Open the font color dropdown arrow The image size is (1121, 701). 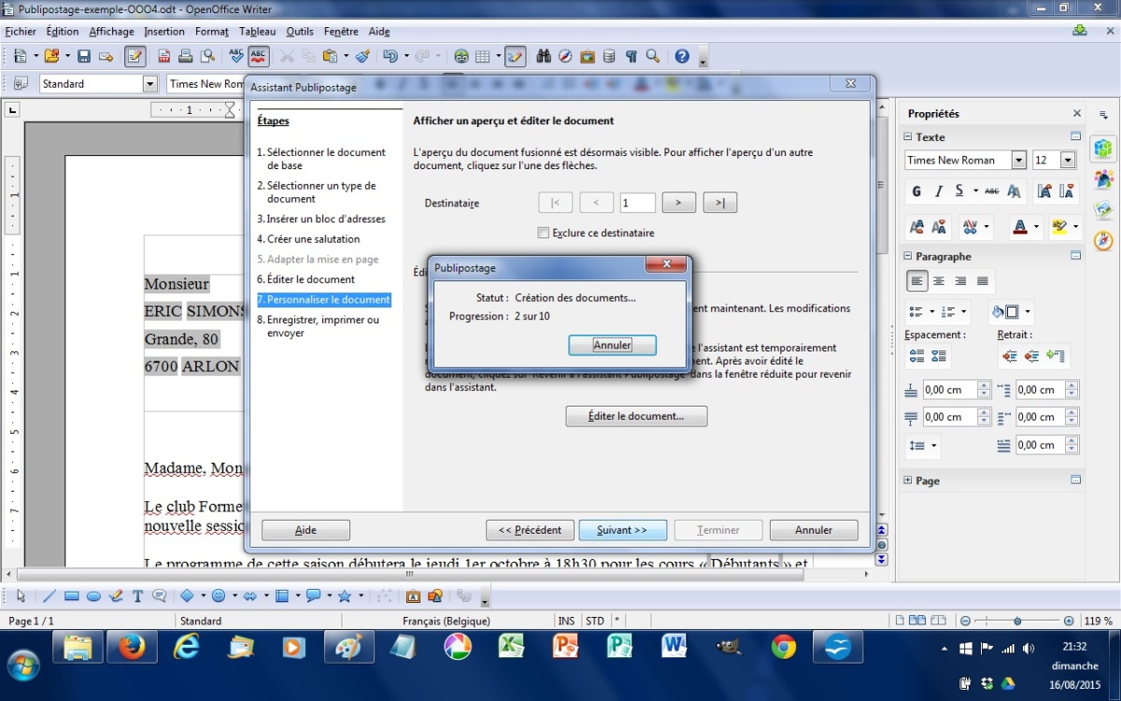click(1037, 227)
